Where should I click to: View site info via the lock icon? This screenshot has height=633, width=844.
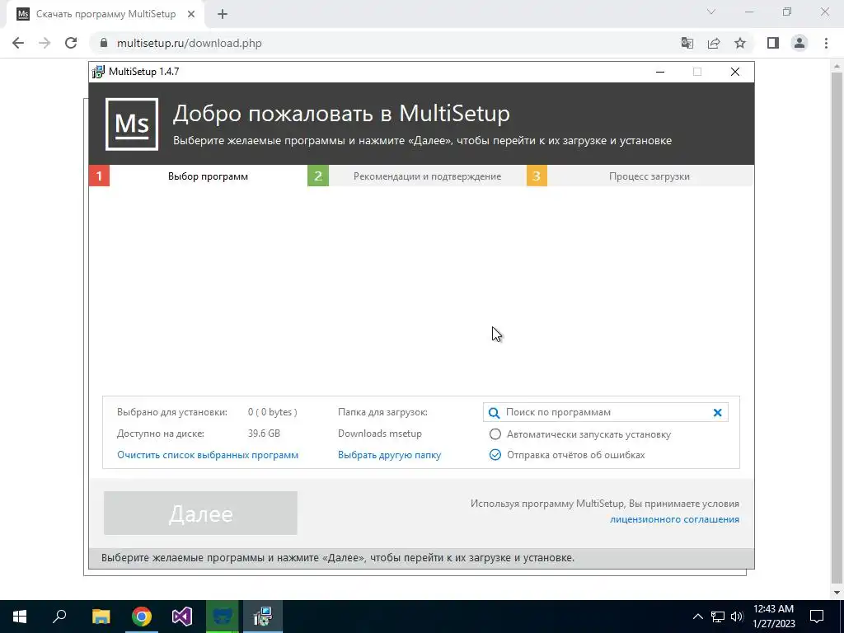coord(105,43)
